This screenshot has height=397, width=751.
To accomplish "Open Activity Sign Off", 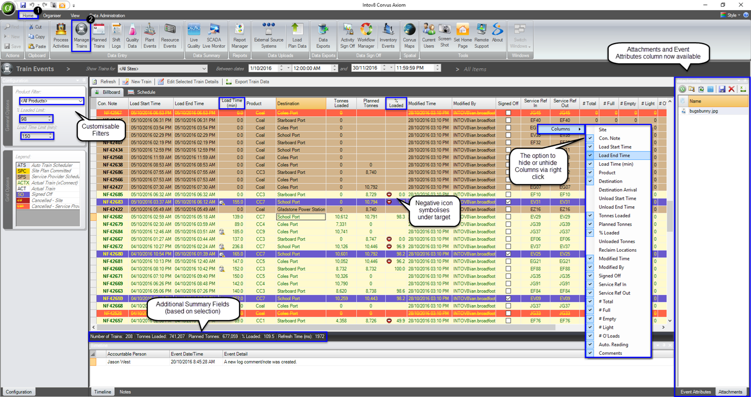I will click(x=347, y=36).
